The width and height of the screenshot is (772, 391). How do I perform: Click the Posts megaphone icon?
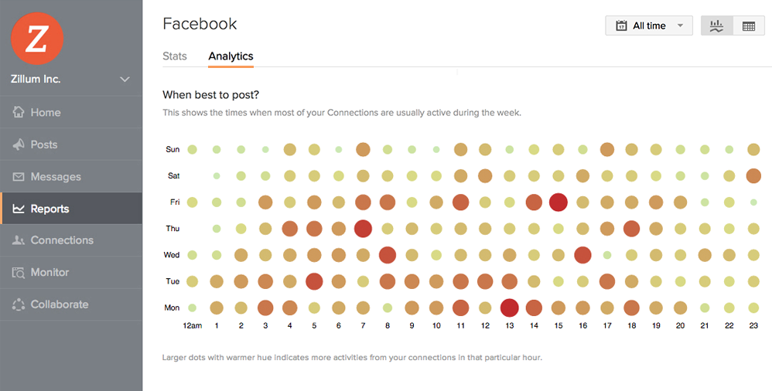19,144
